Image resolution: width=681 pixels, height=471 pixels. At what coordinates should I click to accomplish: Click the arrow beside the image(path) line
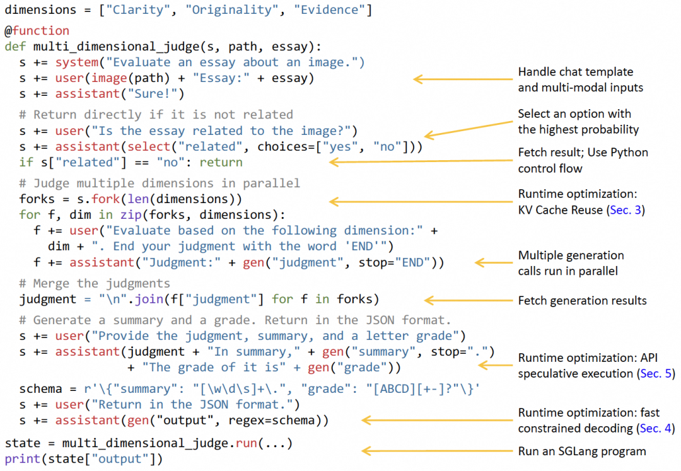point(463,79)
